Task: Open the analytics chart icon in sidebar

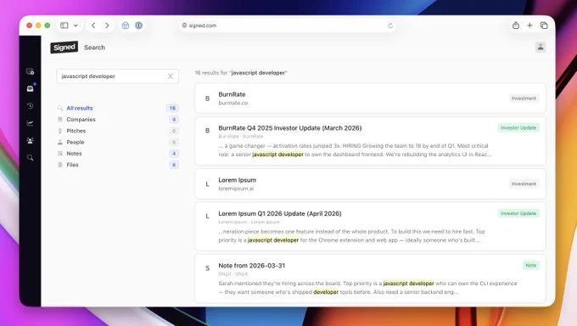Action: (31, 123)
